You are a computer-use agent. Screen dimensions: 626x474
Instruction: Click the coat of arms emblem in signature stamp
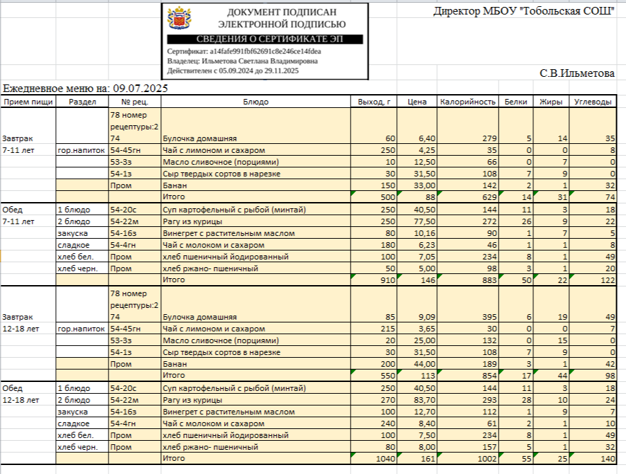coord(179,18)
